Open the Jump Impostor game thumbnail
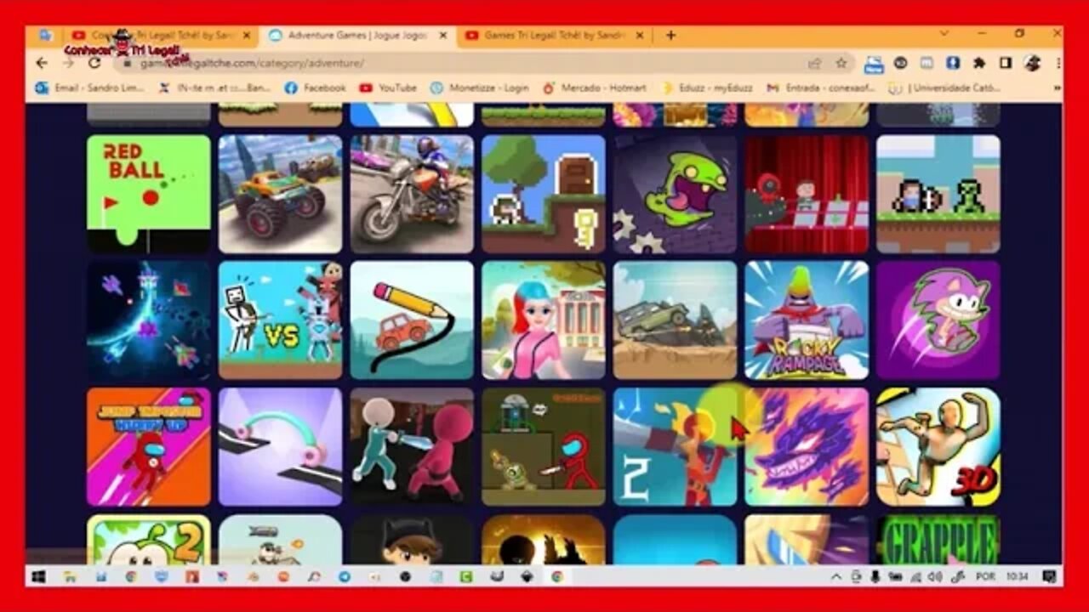The width and height of the screenshot is (1089, 612). 148,447
